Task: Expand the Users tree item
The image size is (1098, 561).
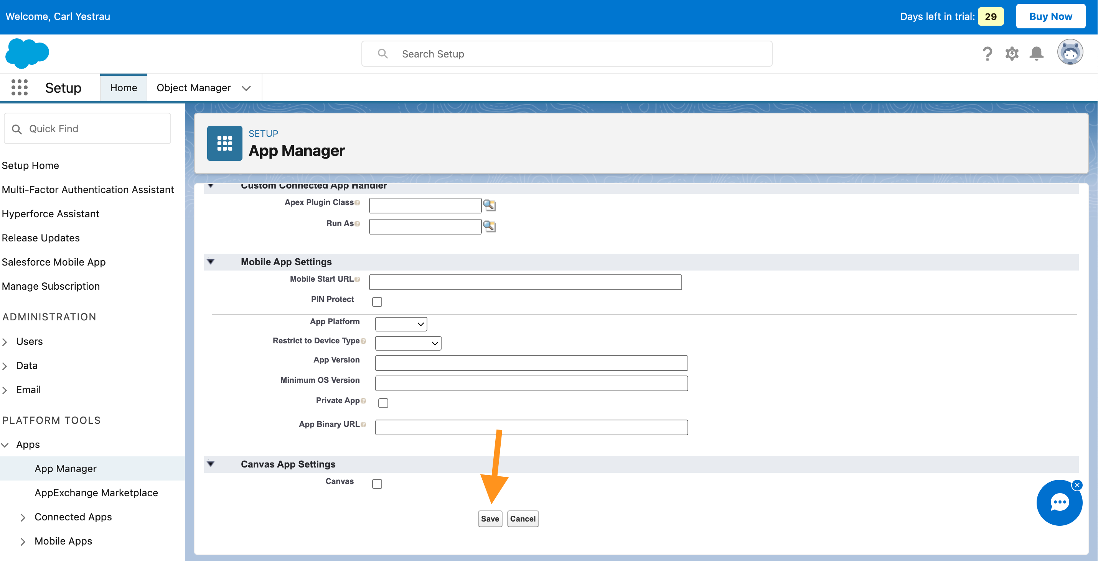Action: (x=5, y=342)
